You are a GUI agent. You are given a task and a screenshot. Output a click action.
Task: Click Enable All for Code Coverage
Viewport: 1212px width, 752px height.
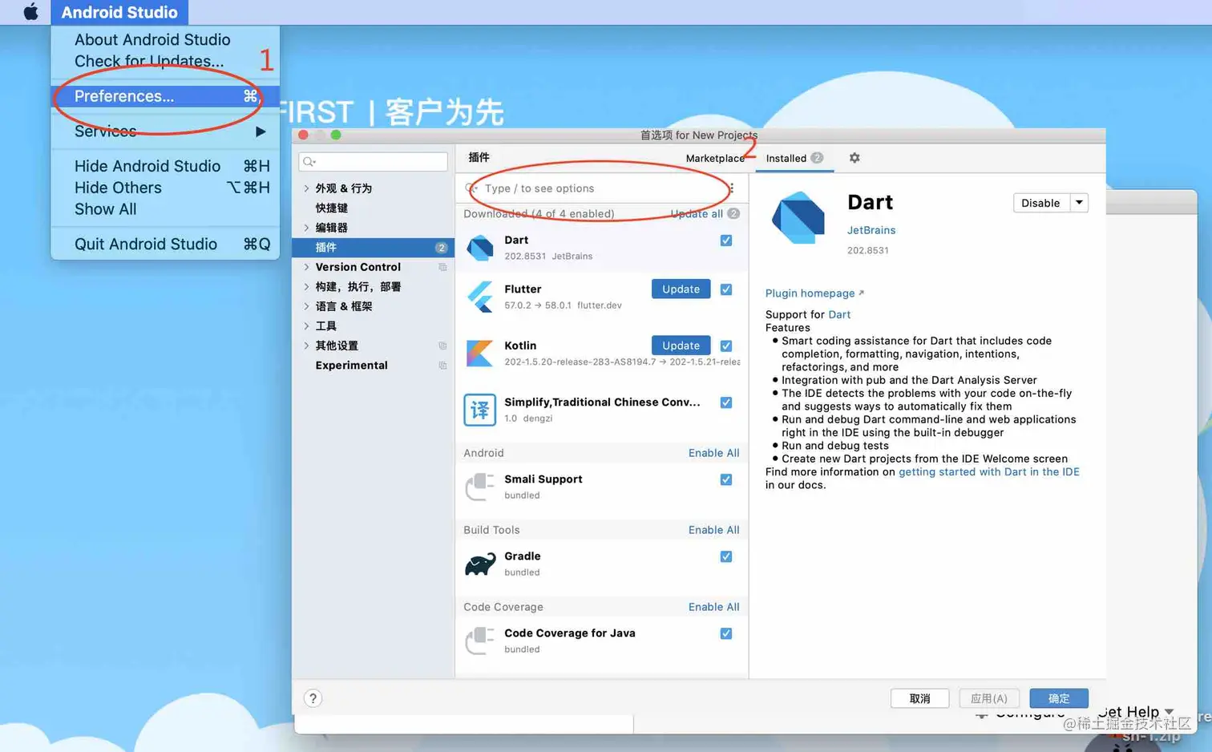[x=713, y=607]
